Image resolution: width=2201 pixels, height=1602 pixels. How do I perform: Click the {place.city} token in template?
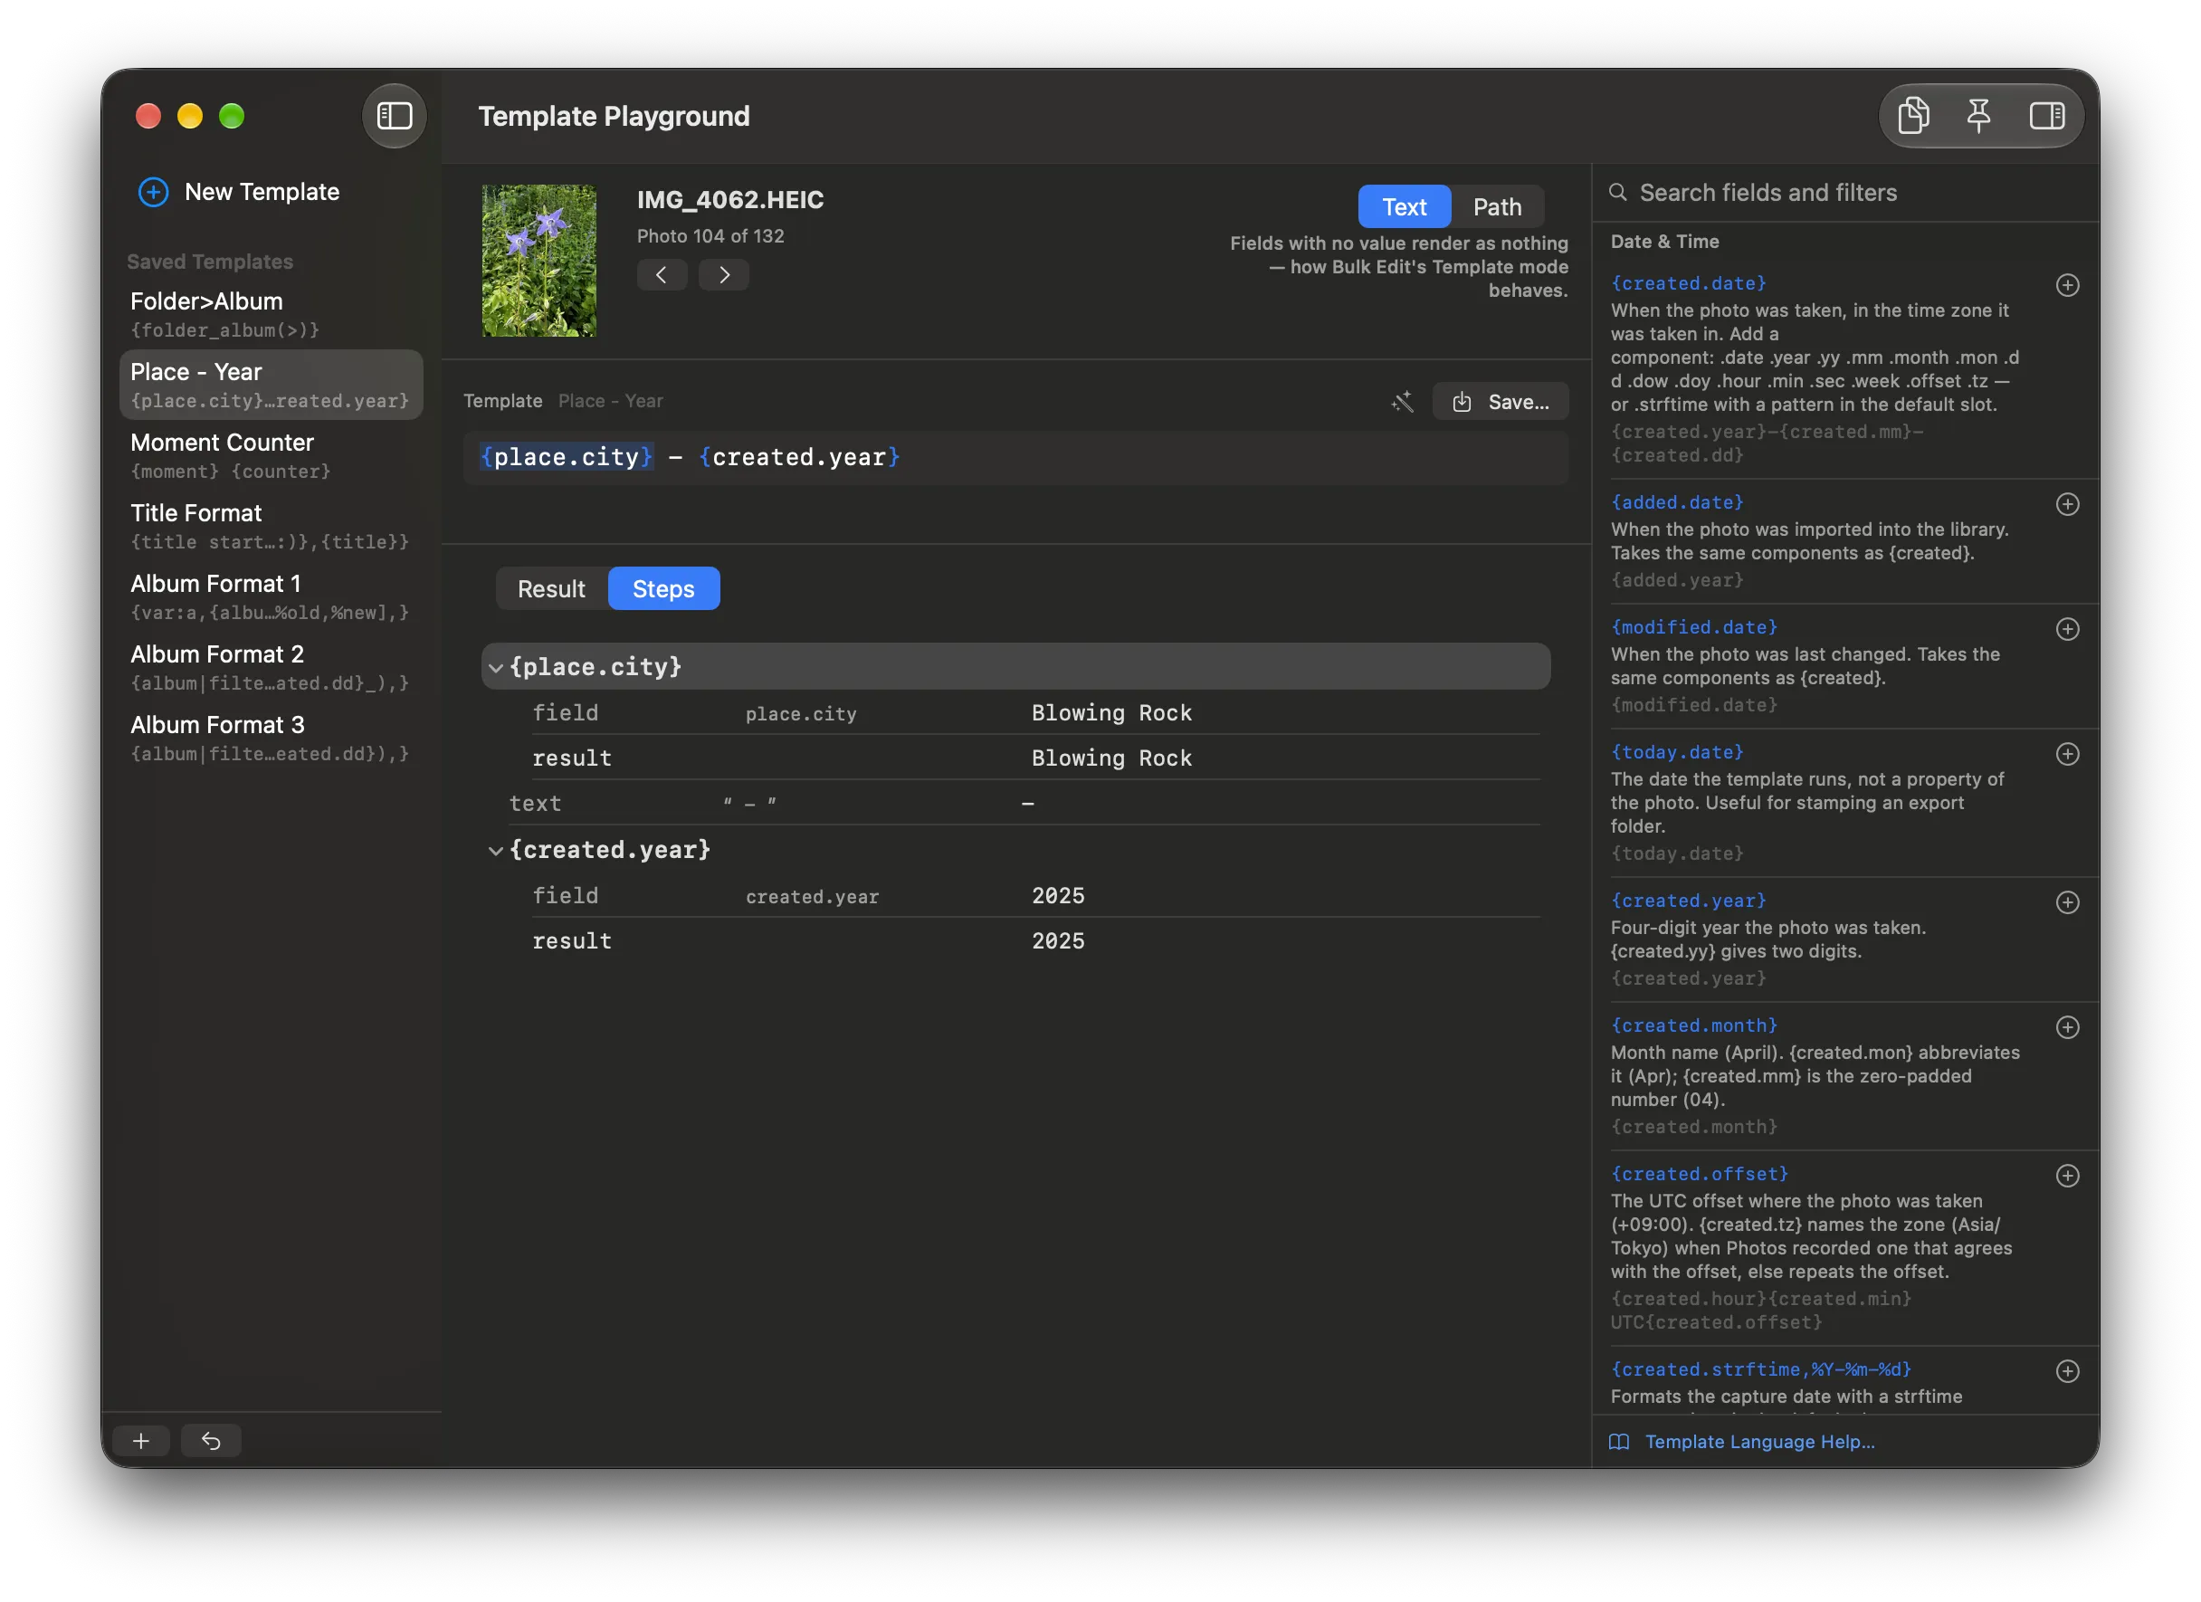tap(567, 457)
